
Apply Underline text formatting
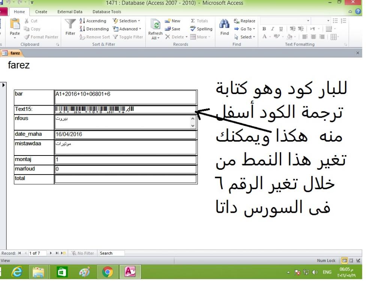point(281,29)
